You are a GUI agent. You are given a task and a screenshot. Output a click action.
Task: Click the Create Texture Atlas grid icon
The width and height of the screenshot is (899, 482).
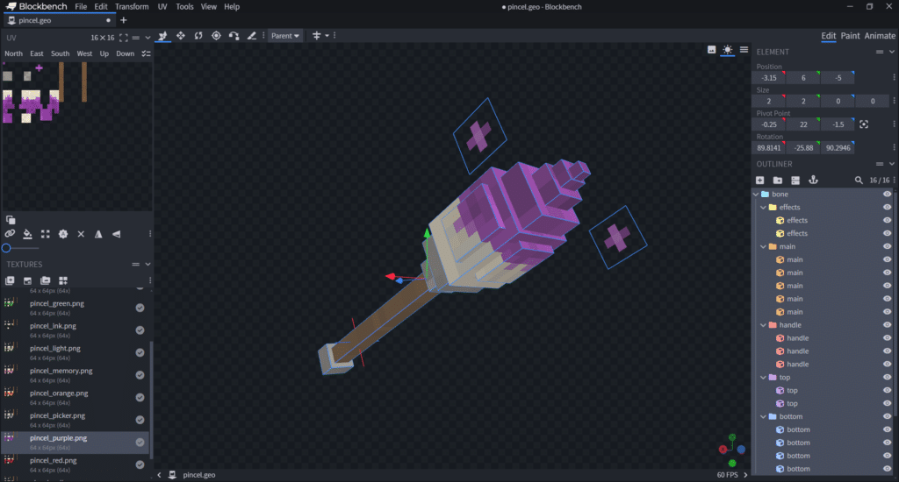point(63,280)
